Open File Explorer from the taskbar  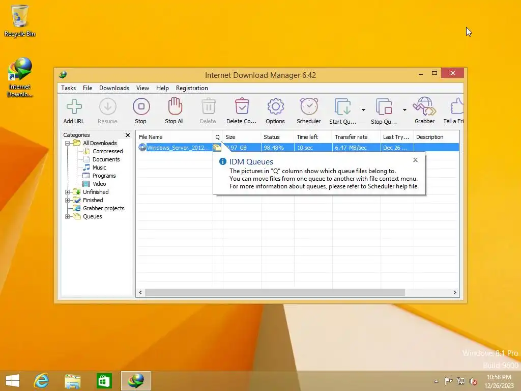pos(72,381)
